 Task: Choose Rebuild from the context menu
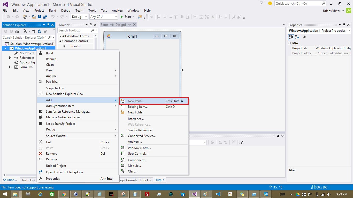(x=78, y=59)
